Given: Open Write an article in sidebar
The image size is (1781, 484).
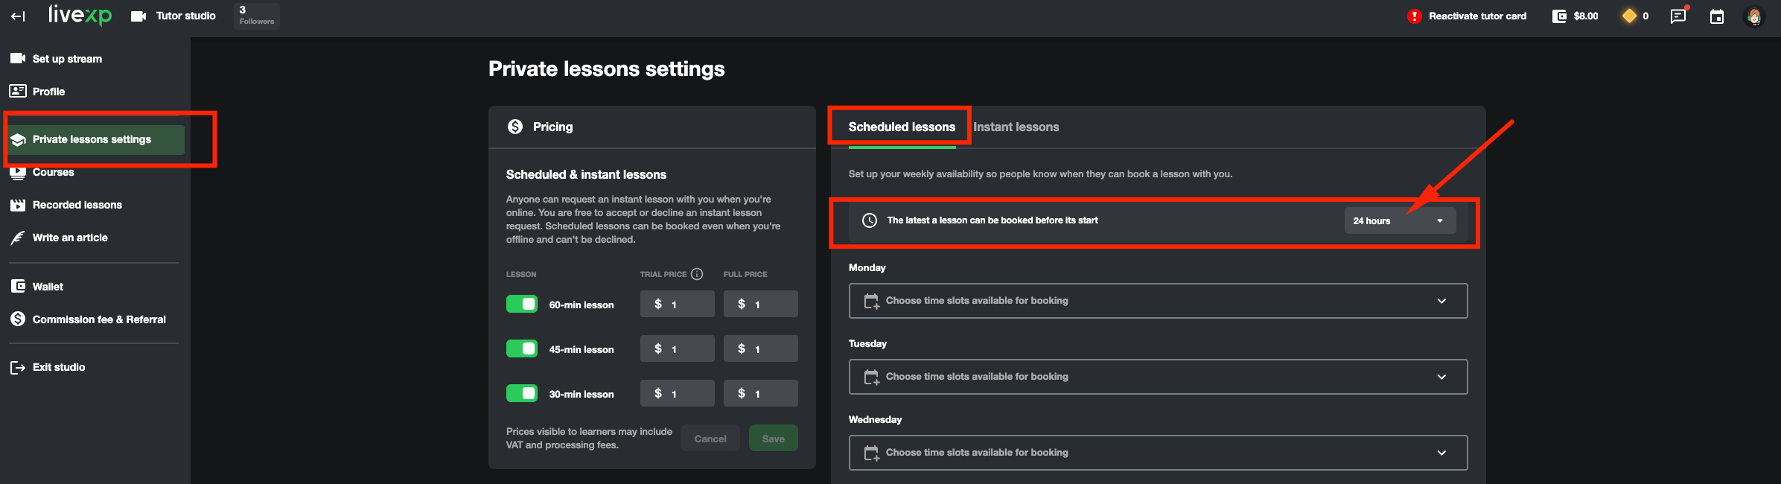Looking at the screenshot, I should pos(94,238).
